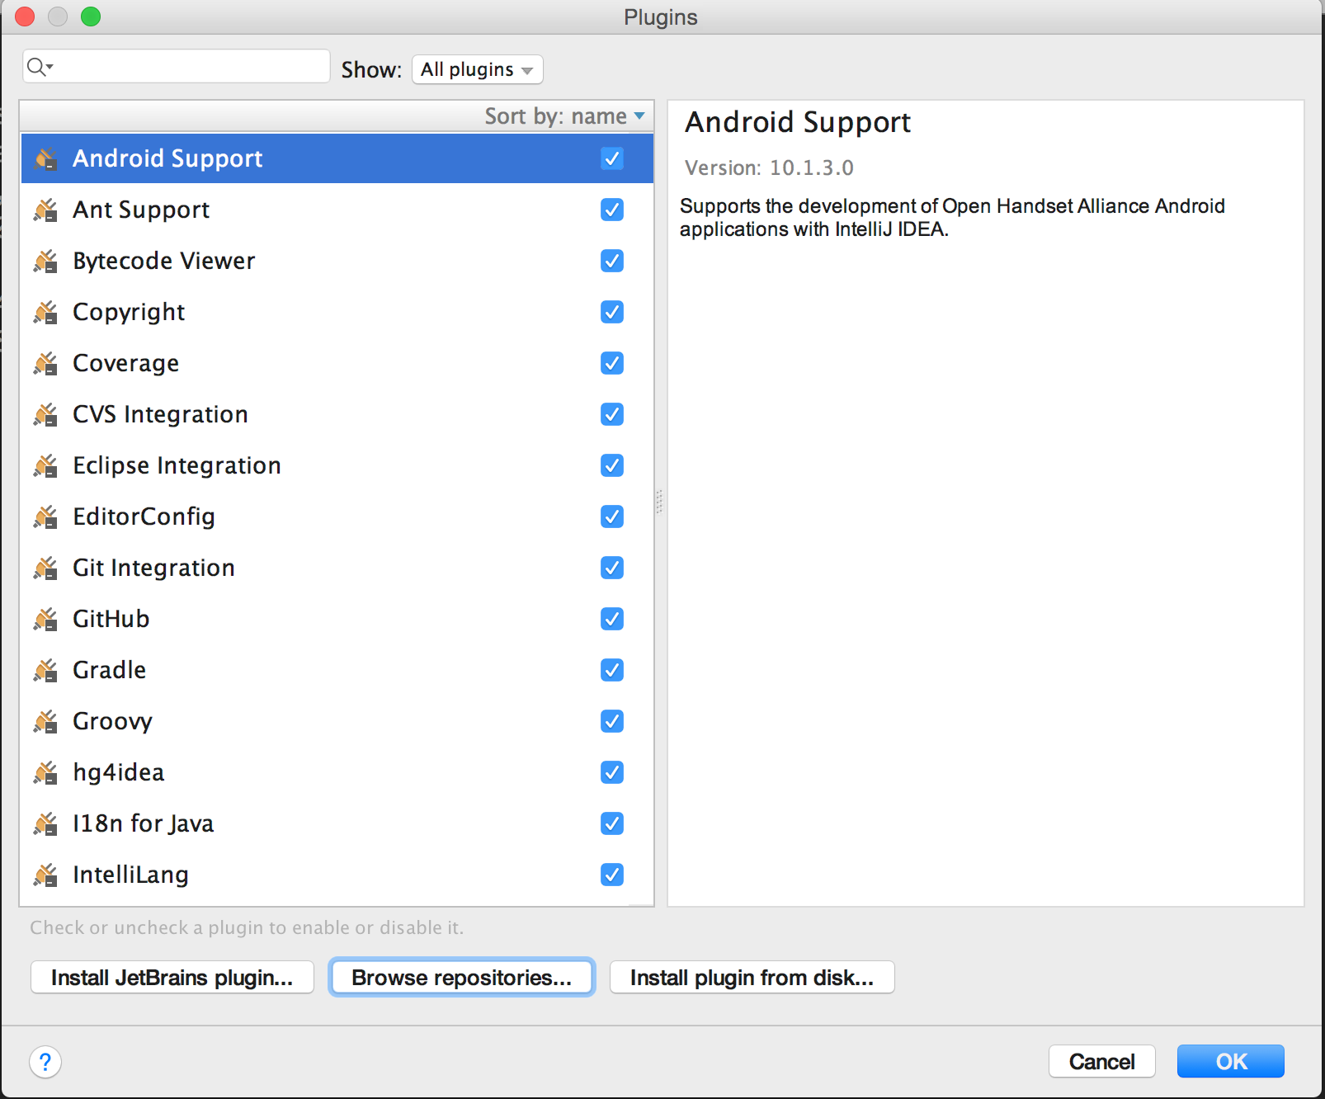Click the search magnifier icon
Image resolution: width=1325 pixels, height=1099 pixels.
(x=39, y=67)
